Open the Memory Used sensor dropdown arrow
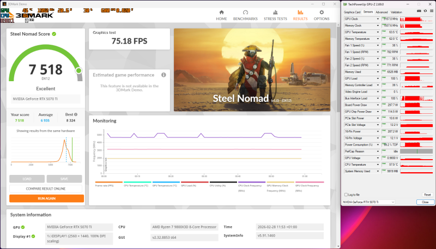The image size is (436, 249). click(378, 72)
